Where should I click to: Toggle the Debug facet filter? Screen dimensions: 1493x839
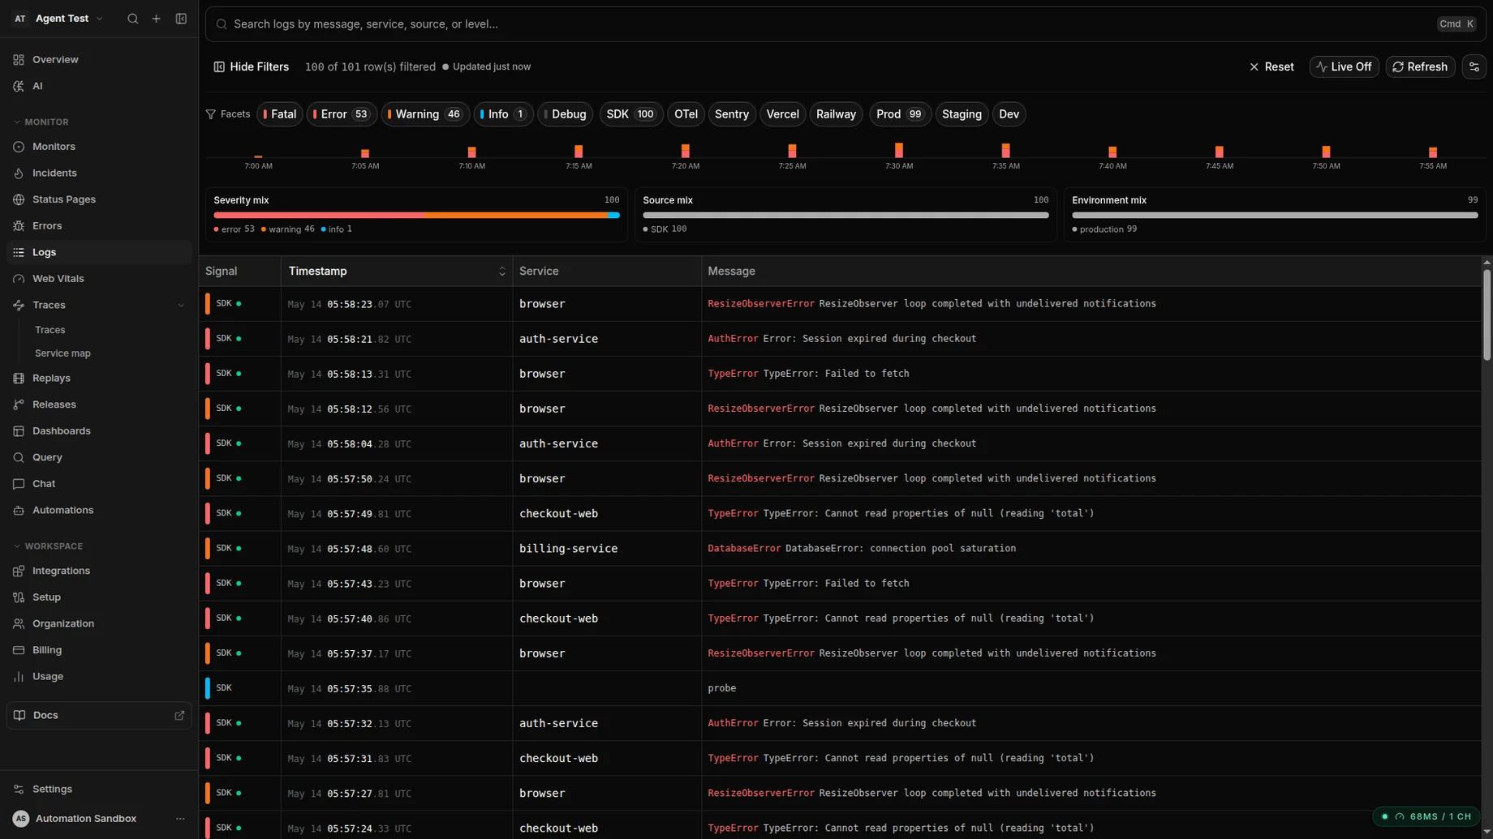(566, 114)
